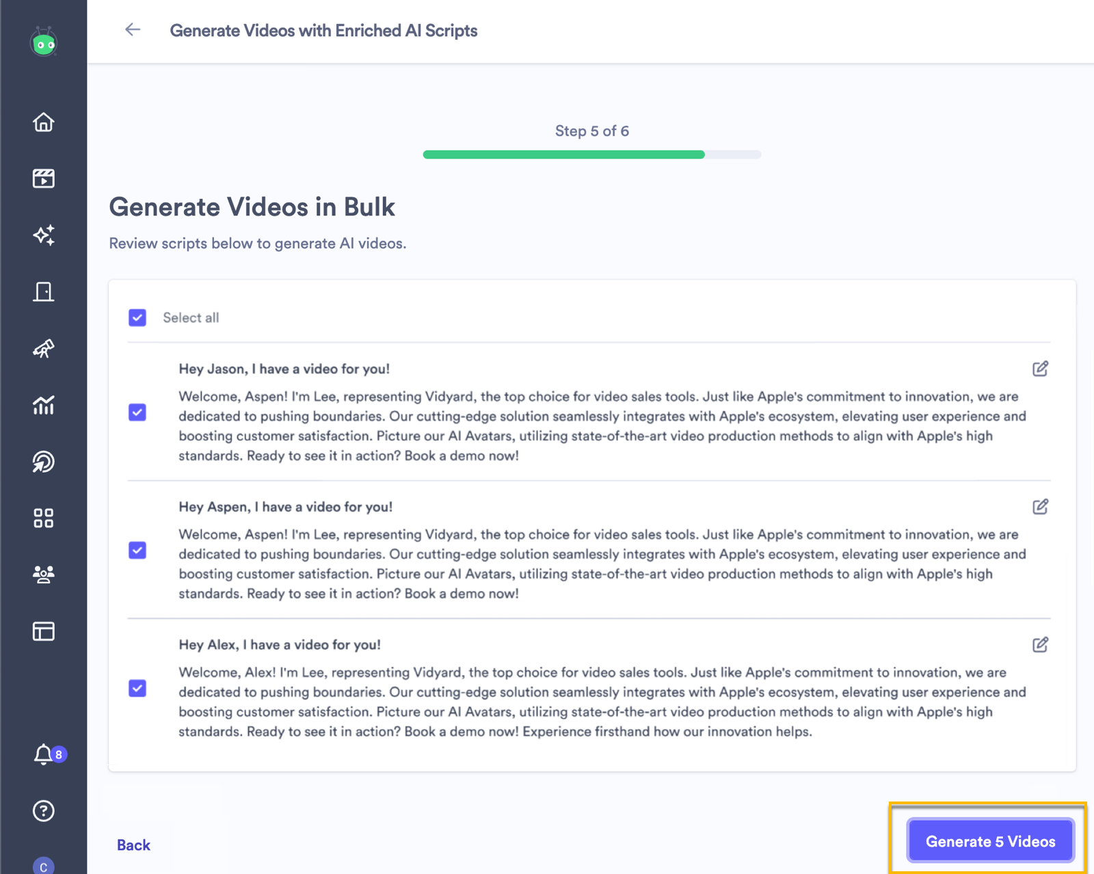Image resolution: width=1094 pixels, height=874 pixels.
Task: Open the Help question mark icon
Action: tap(43, 811)
